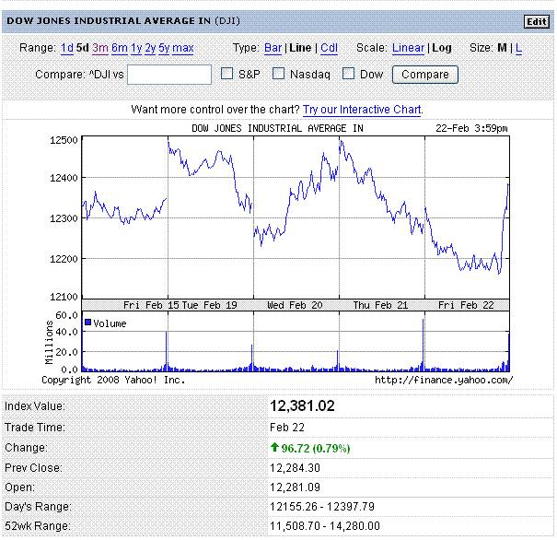Change chart size to L
Image resolution: width=557 pixels, height=540 pixels.
tap(518, 48)
